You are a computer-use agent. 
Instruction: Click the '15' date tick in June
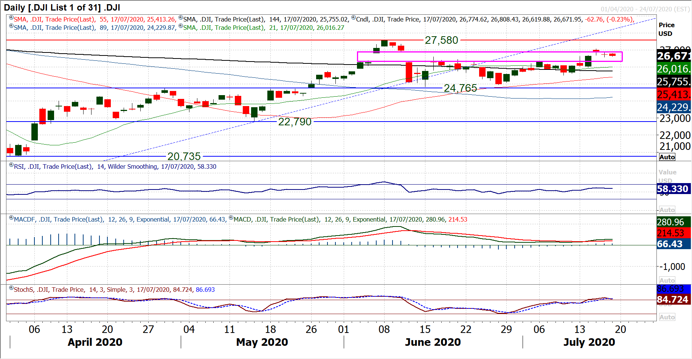425,330
